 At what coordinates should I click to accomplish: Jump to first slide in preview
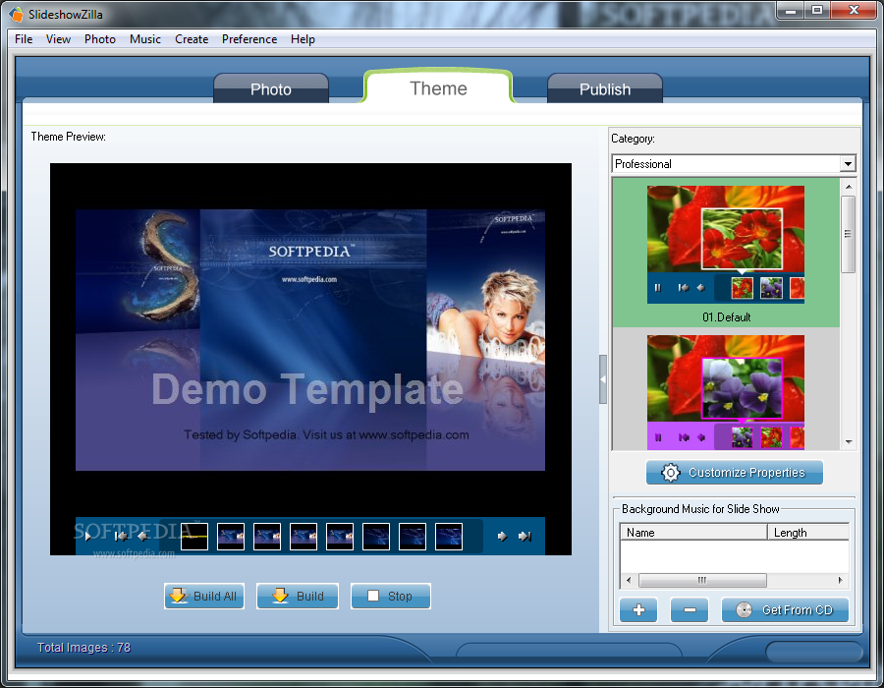click(120, 537)
